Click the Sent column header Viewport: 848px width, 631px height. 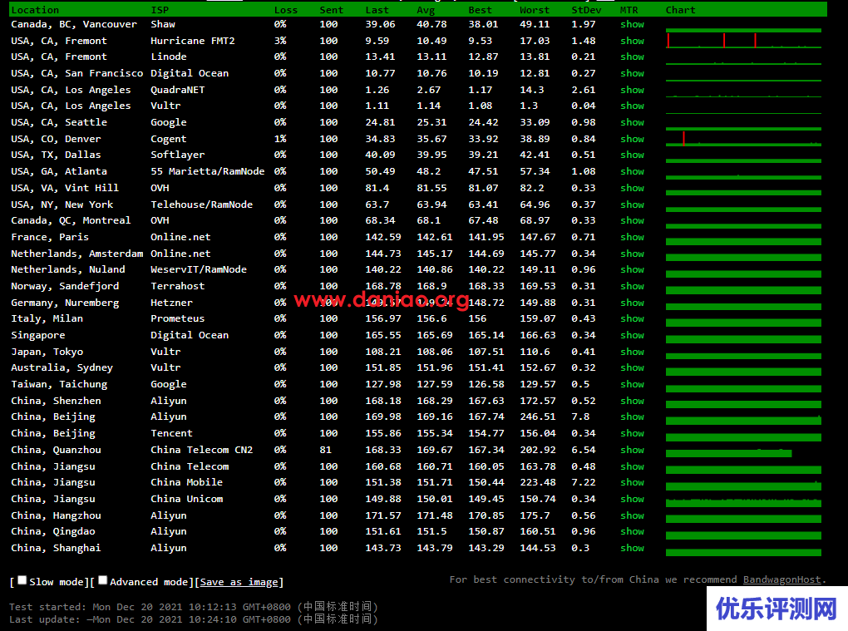(x=332, y=10)
